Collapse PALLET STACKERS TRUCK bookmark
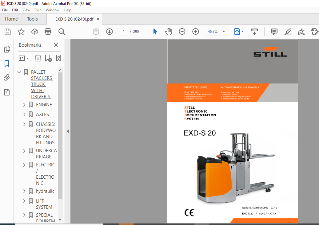This screenshot has height=225, width=319. point(19,72)
